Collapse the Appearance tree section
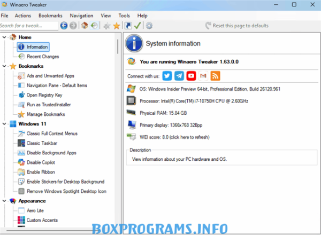This screenshot has height=235, width=321. coord(4,201)
